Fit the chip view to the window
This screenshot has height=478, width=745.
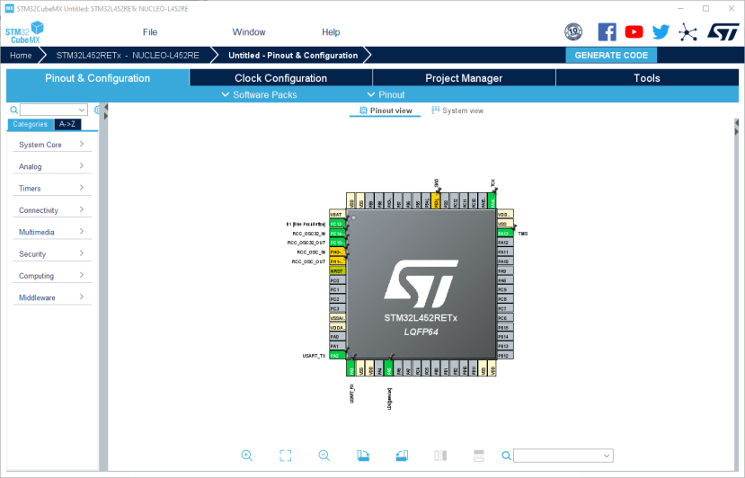[x=286, y=456]
